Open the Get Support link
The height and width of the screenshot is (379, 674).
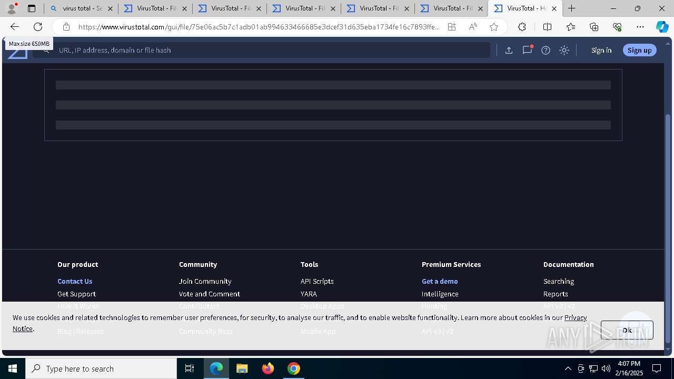(76, 294)
